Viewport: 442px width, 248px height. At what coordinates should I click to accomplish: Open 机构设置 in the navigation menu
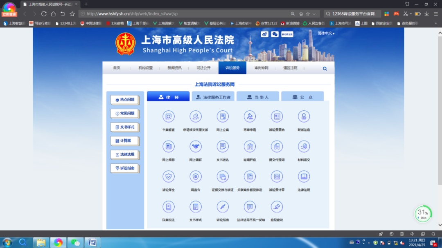click(145, 68)
